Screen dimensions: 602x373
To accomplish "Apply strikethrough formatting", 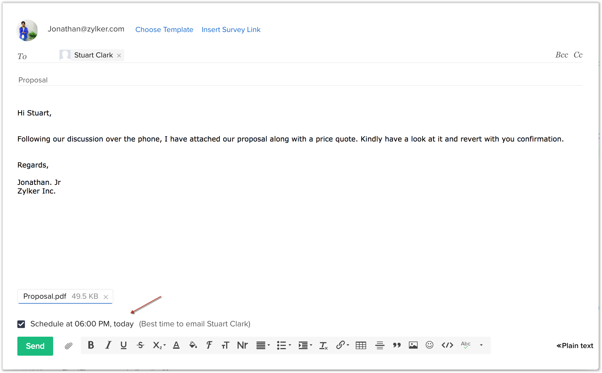I will [140, 345].
